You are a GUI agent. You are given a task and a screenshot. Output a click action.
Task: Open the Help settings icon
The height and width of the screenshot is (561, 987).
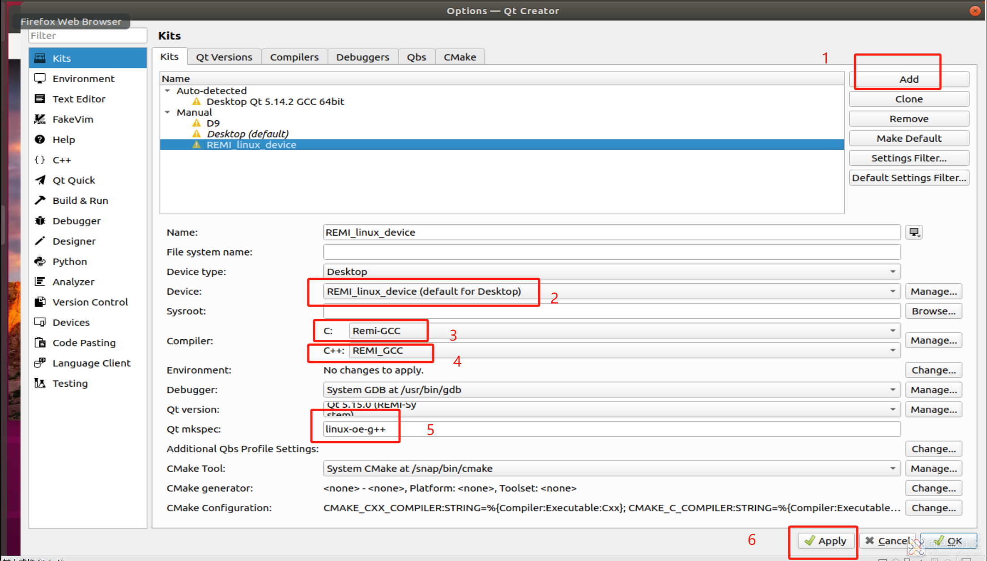pyautogui.click(x=40, y=139)
